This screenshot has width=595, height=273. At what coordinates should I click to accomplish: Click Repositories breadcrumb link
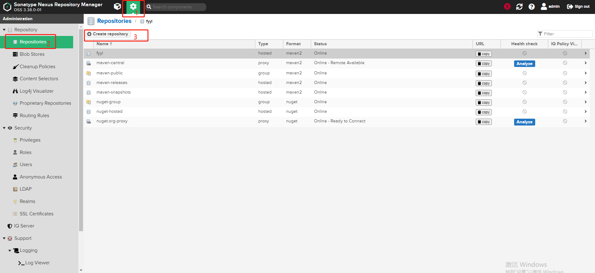114,21
